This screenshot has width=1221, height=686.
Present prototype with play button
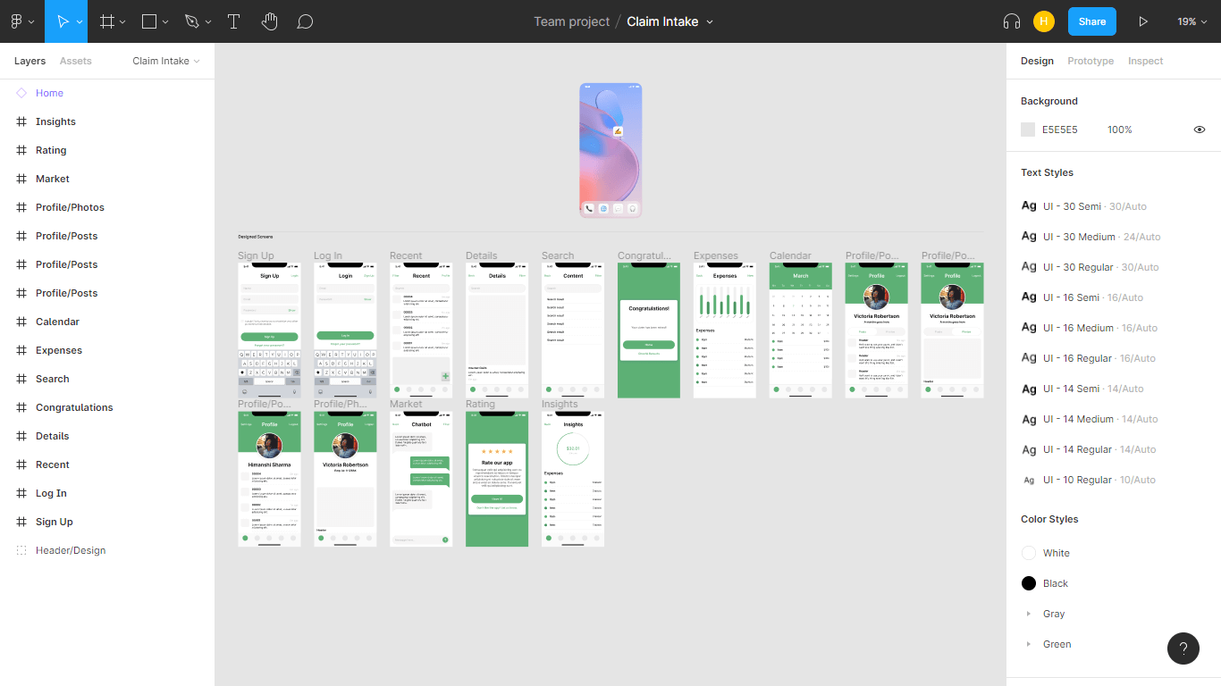[x=1142, y=21]
